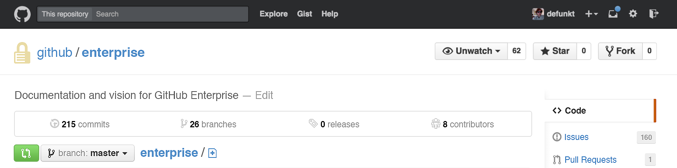Click the sign out icon

654,14
